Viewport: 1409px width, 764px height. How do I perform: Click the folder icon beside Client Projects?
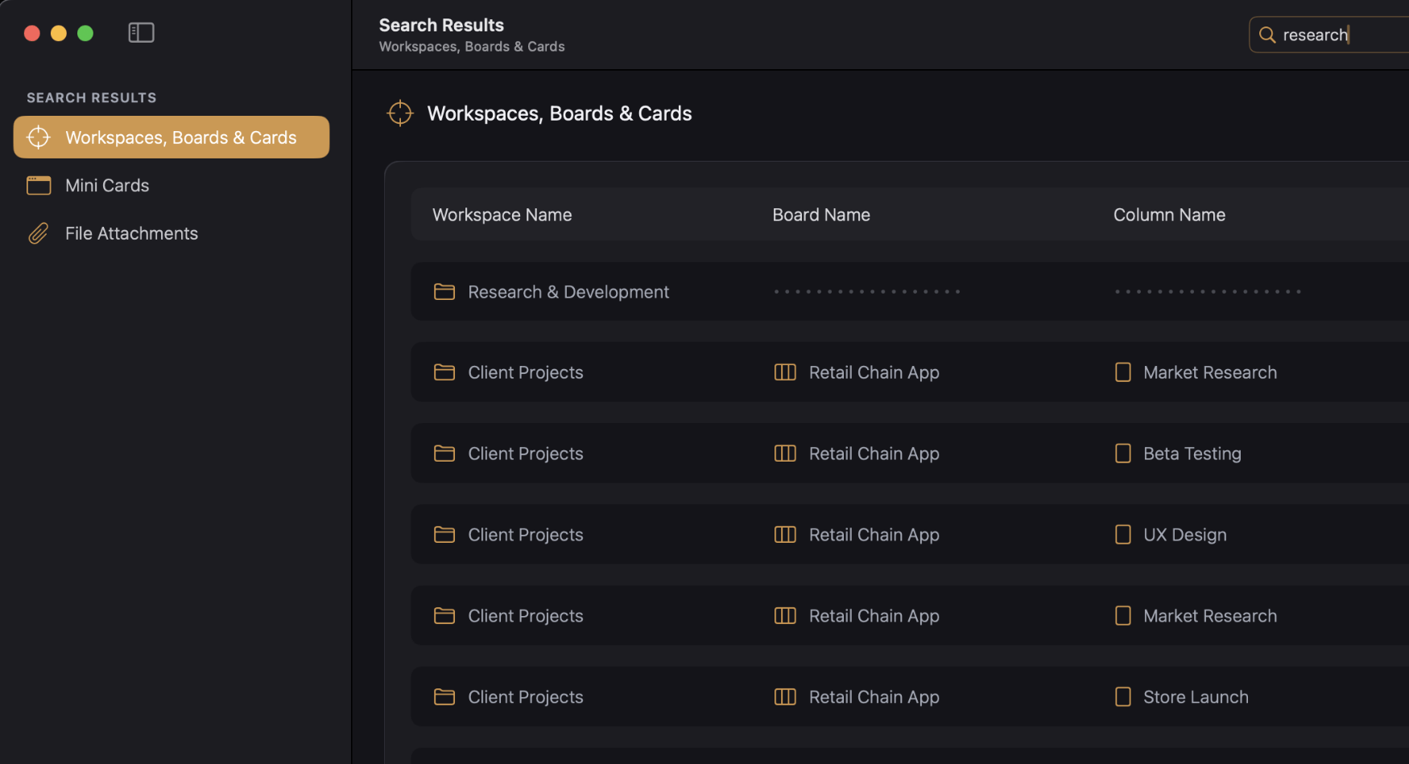coord(444,372)
